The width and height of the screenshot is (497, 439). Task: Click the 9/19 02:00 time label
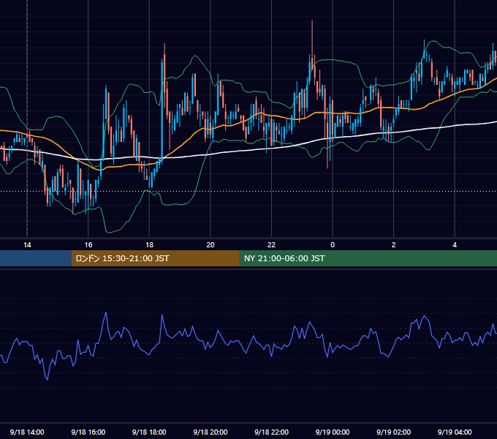(x=393, y=432)
